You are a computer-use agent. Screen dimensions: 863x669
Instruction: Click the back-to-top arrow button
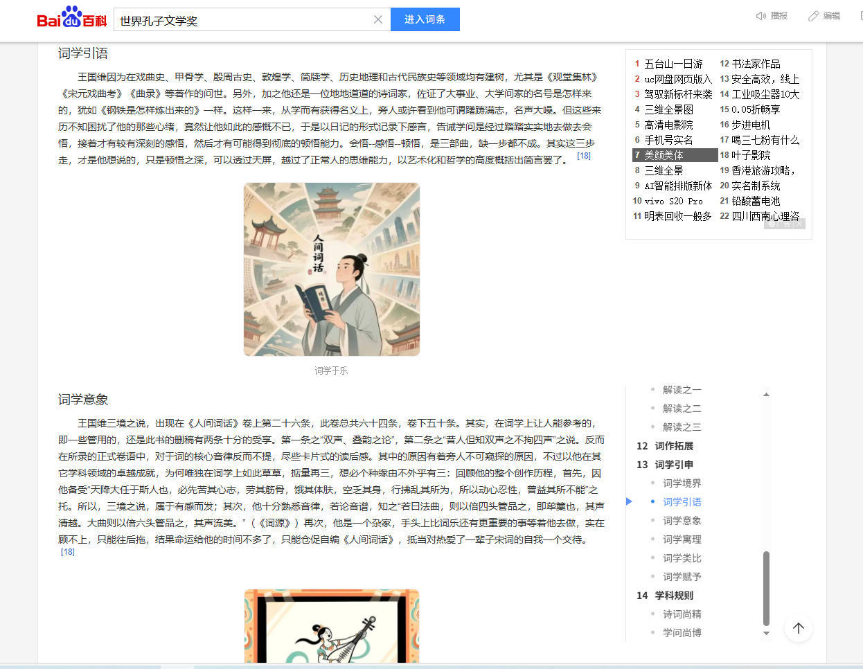pos(798,628)
